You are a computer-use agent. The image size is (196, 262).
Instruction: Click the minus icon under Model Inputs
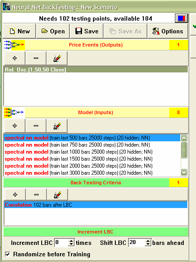pyautogui.click(x=36, y=126)
